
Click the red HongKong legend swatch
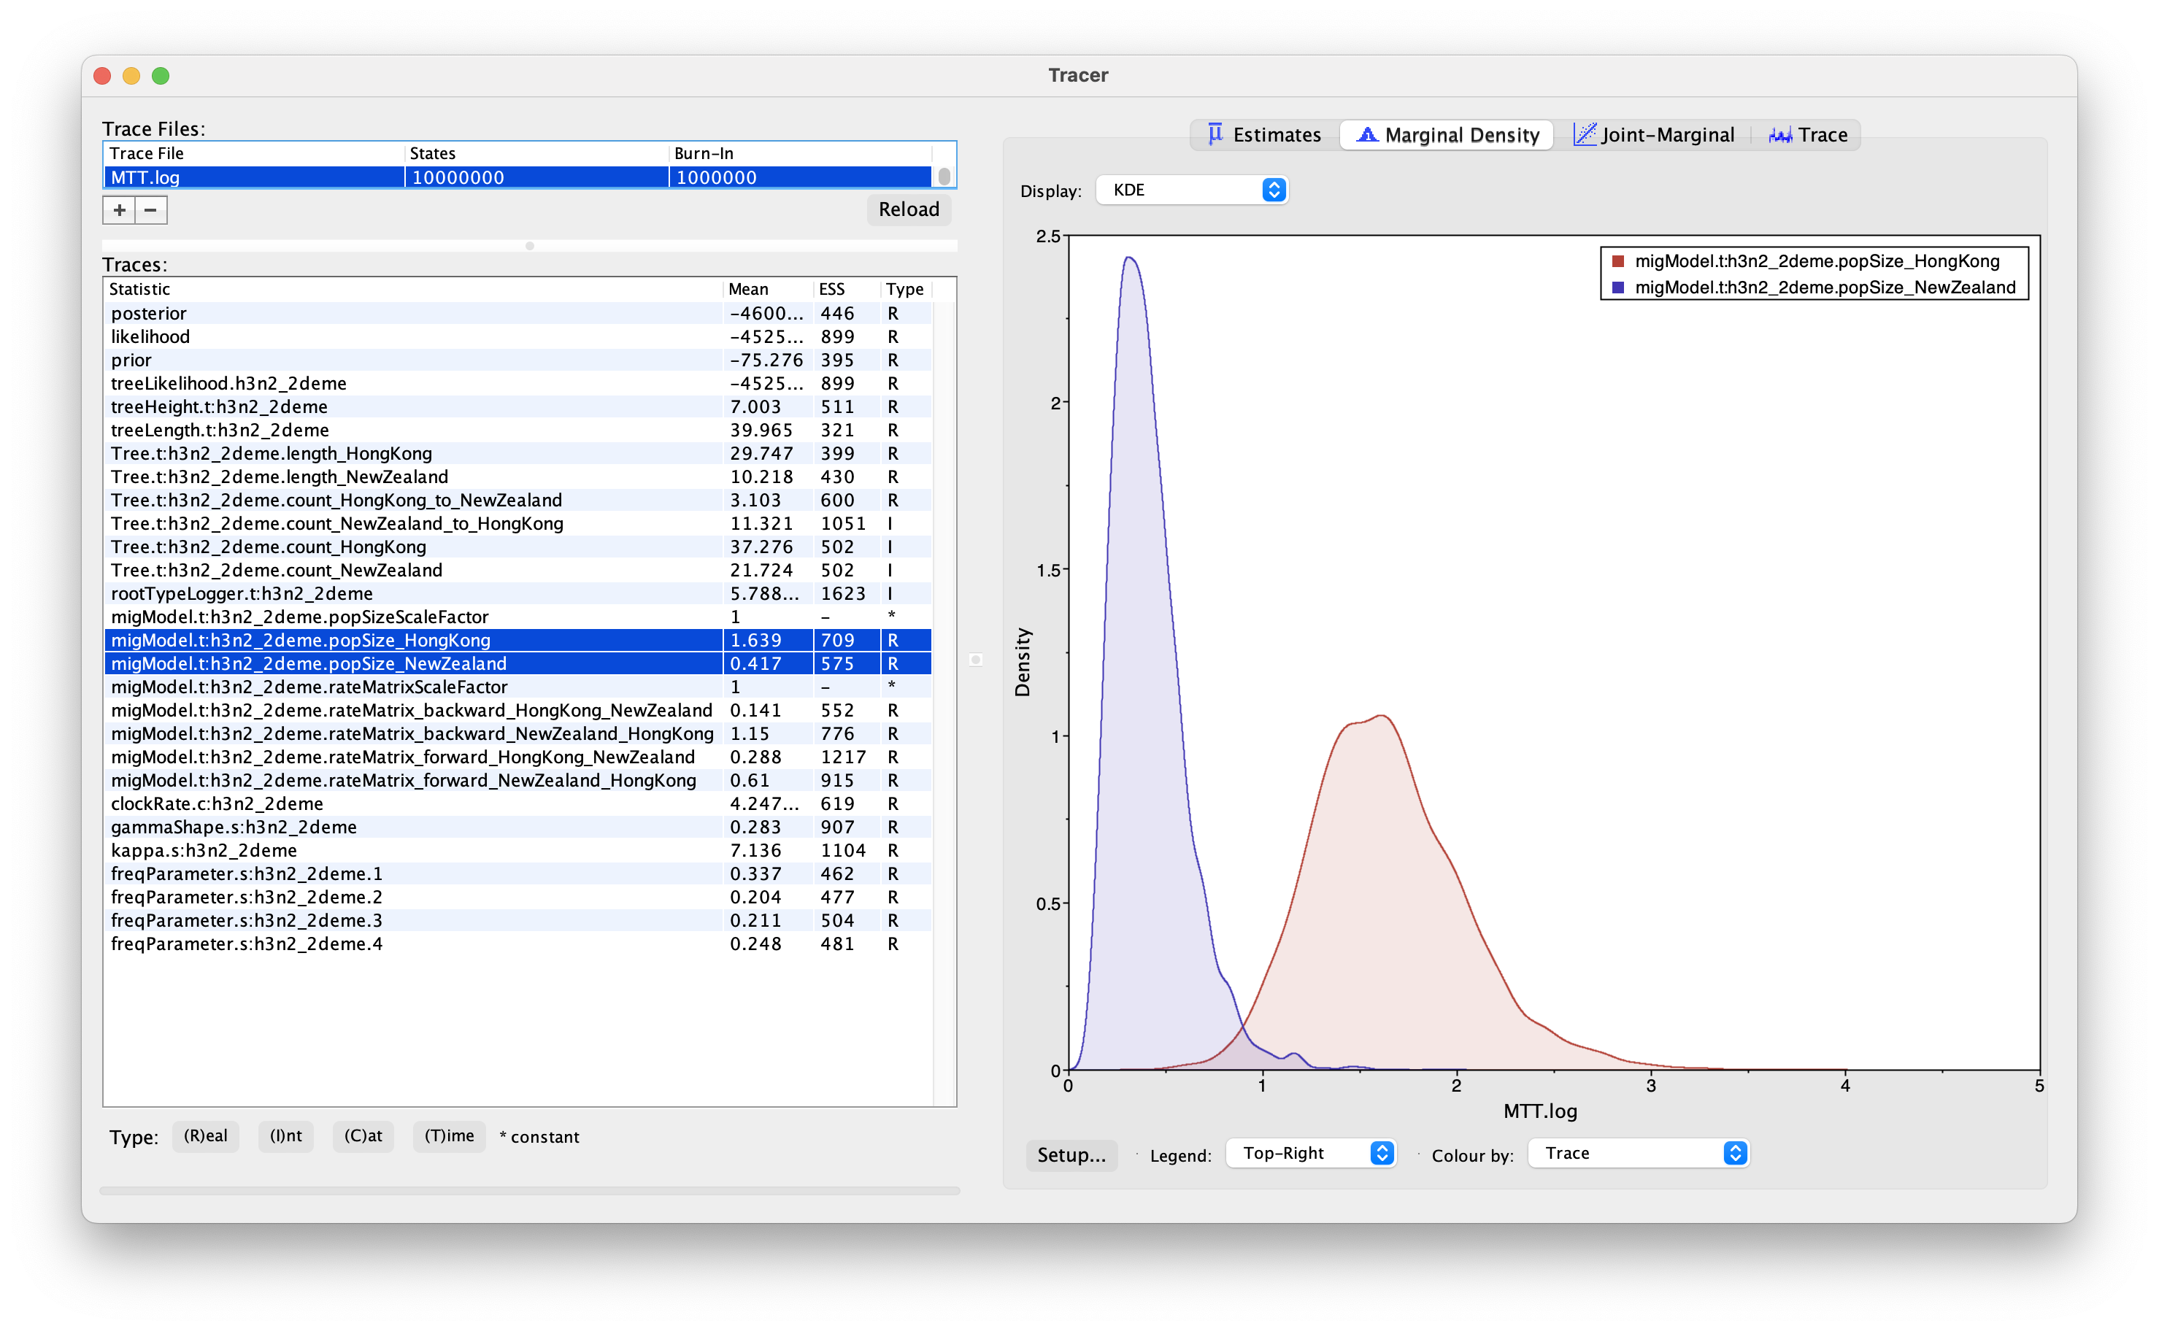coord(1617,261)
